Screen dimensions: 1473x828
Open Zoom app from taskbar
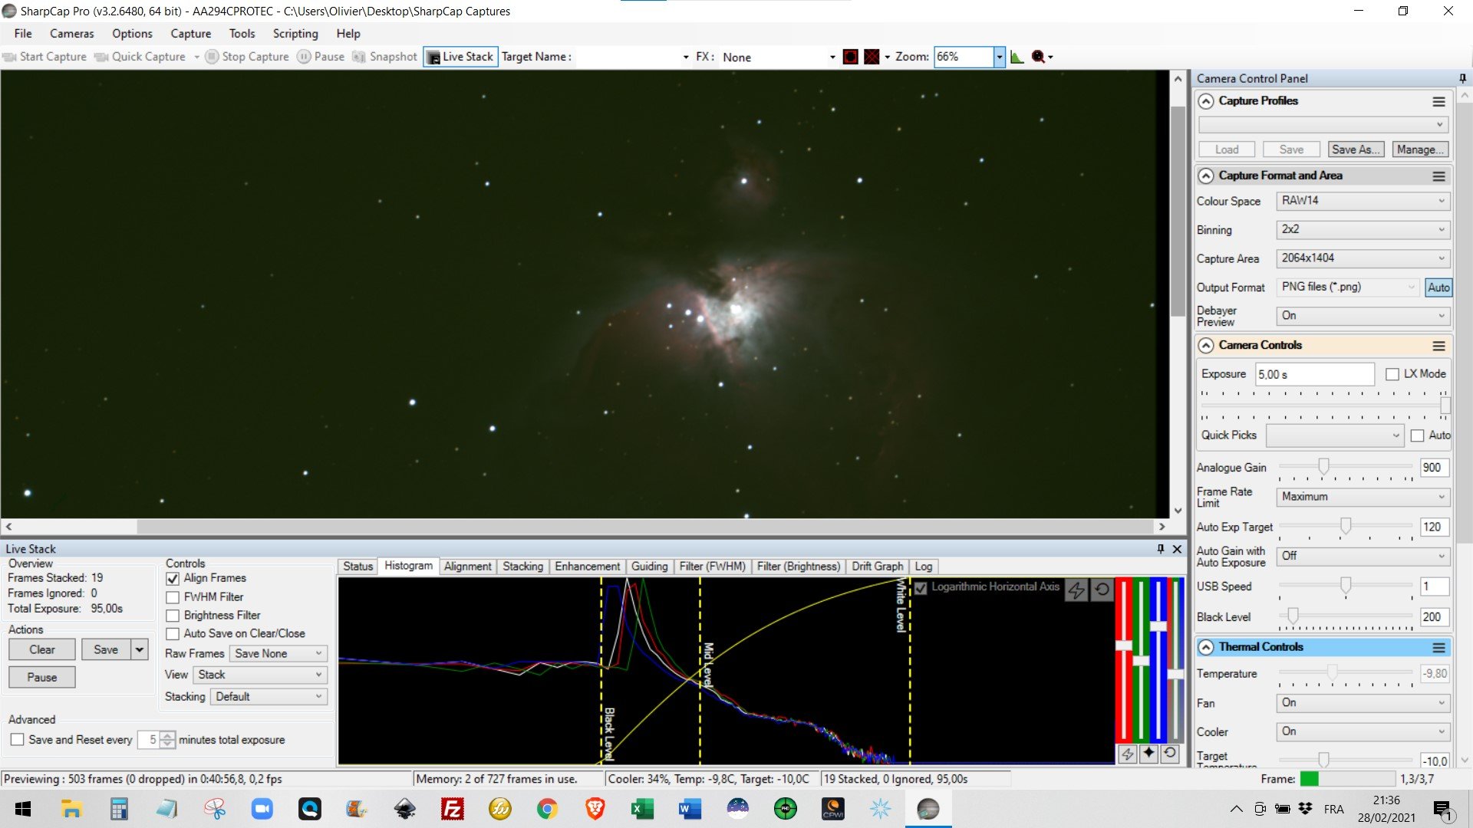tap(262, 809)
